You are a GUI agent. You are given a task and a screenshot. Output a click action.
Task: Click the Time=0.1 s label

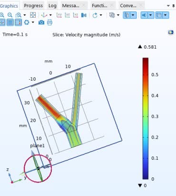(x=15, y=34)
